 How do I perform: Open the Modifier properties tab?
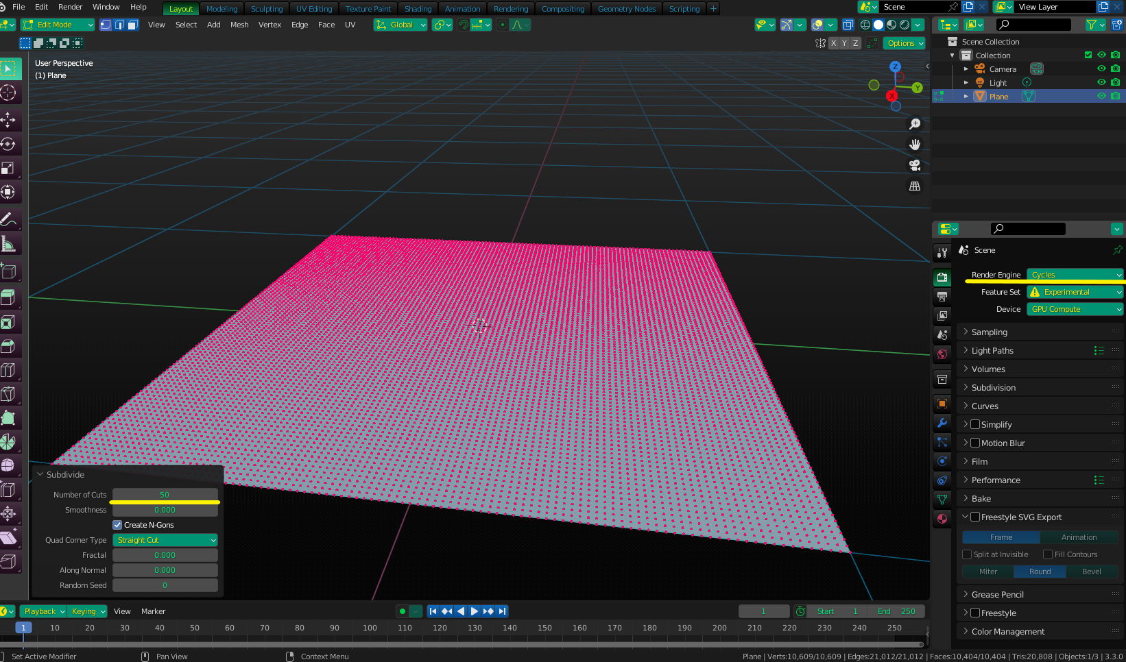[942, 423]
